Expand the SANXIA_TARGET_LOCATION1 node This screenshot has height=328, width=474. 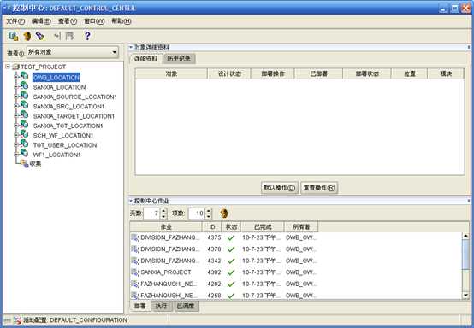click(x=16, y=116)
